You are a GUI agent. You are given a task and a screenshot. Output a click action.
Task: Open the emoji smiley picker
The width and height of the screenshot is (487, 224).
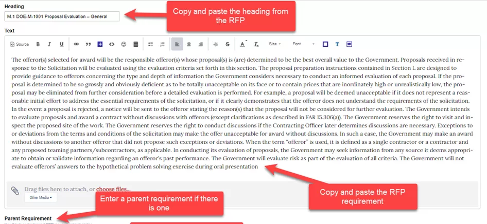click(x=124, y=44)
